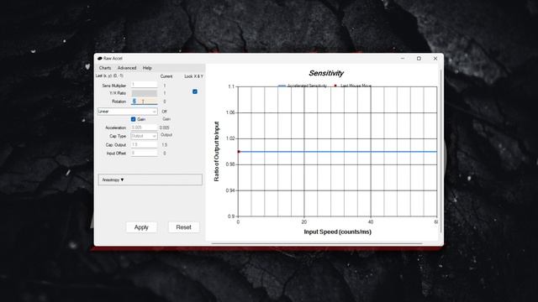Click the Input Speed axis label
The width and height of the screenshot is (538, 302).
(x=338, y=232)
